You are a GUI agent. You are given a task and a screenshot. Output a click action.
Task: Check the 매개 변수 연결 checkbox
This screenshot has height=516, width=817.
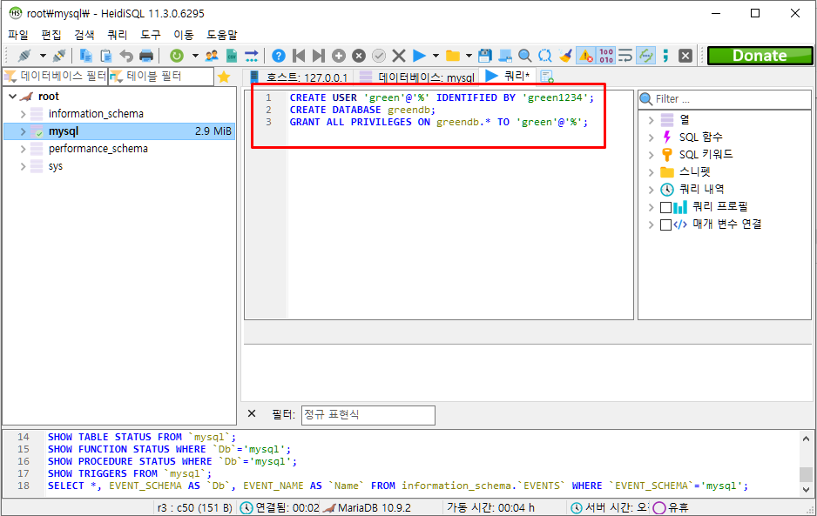pos(665,225)
